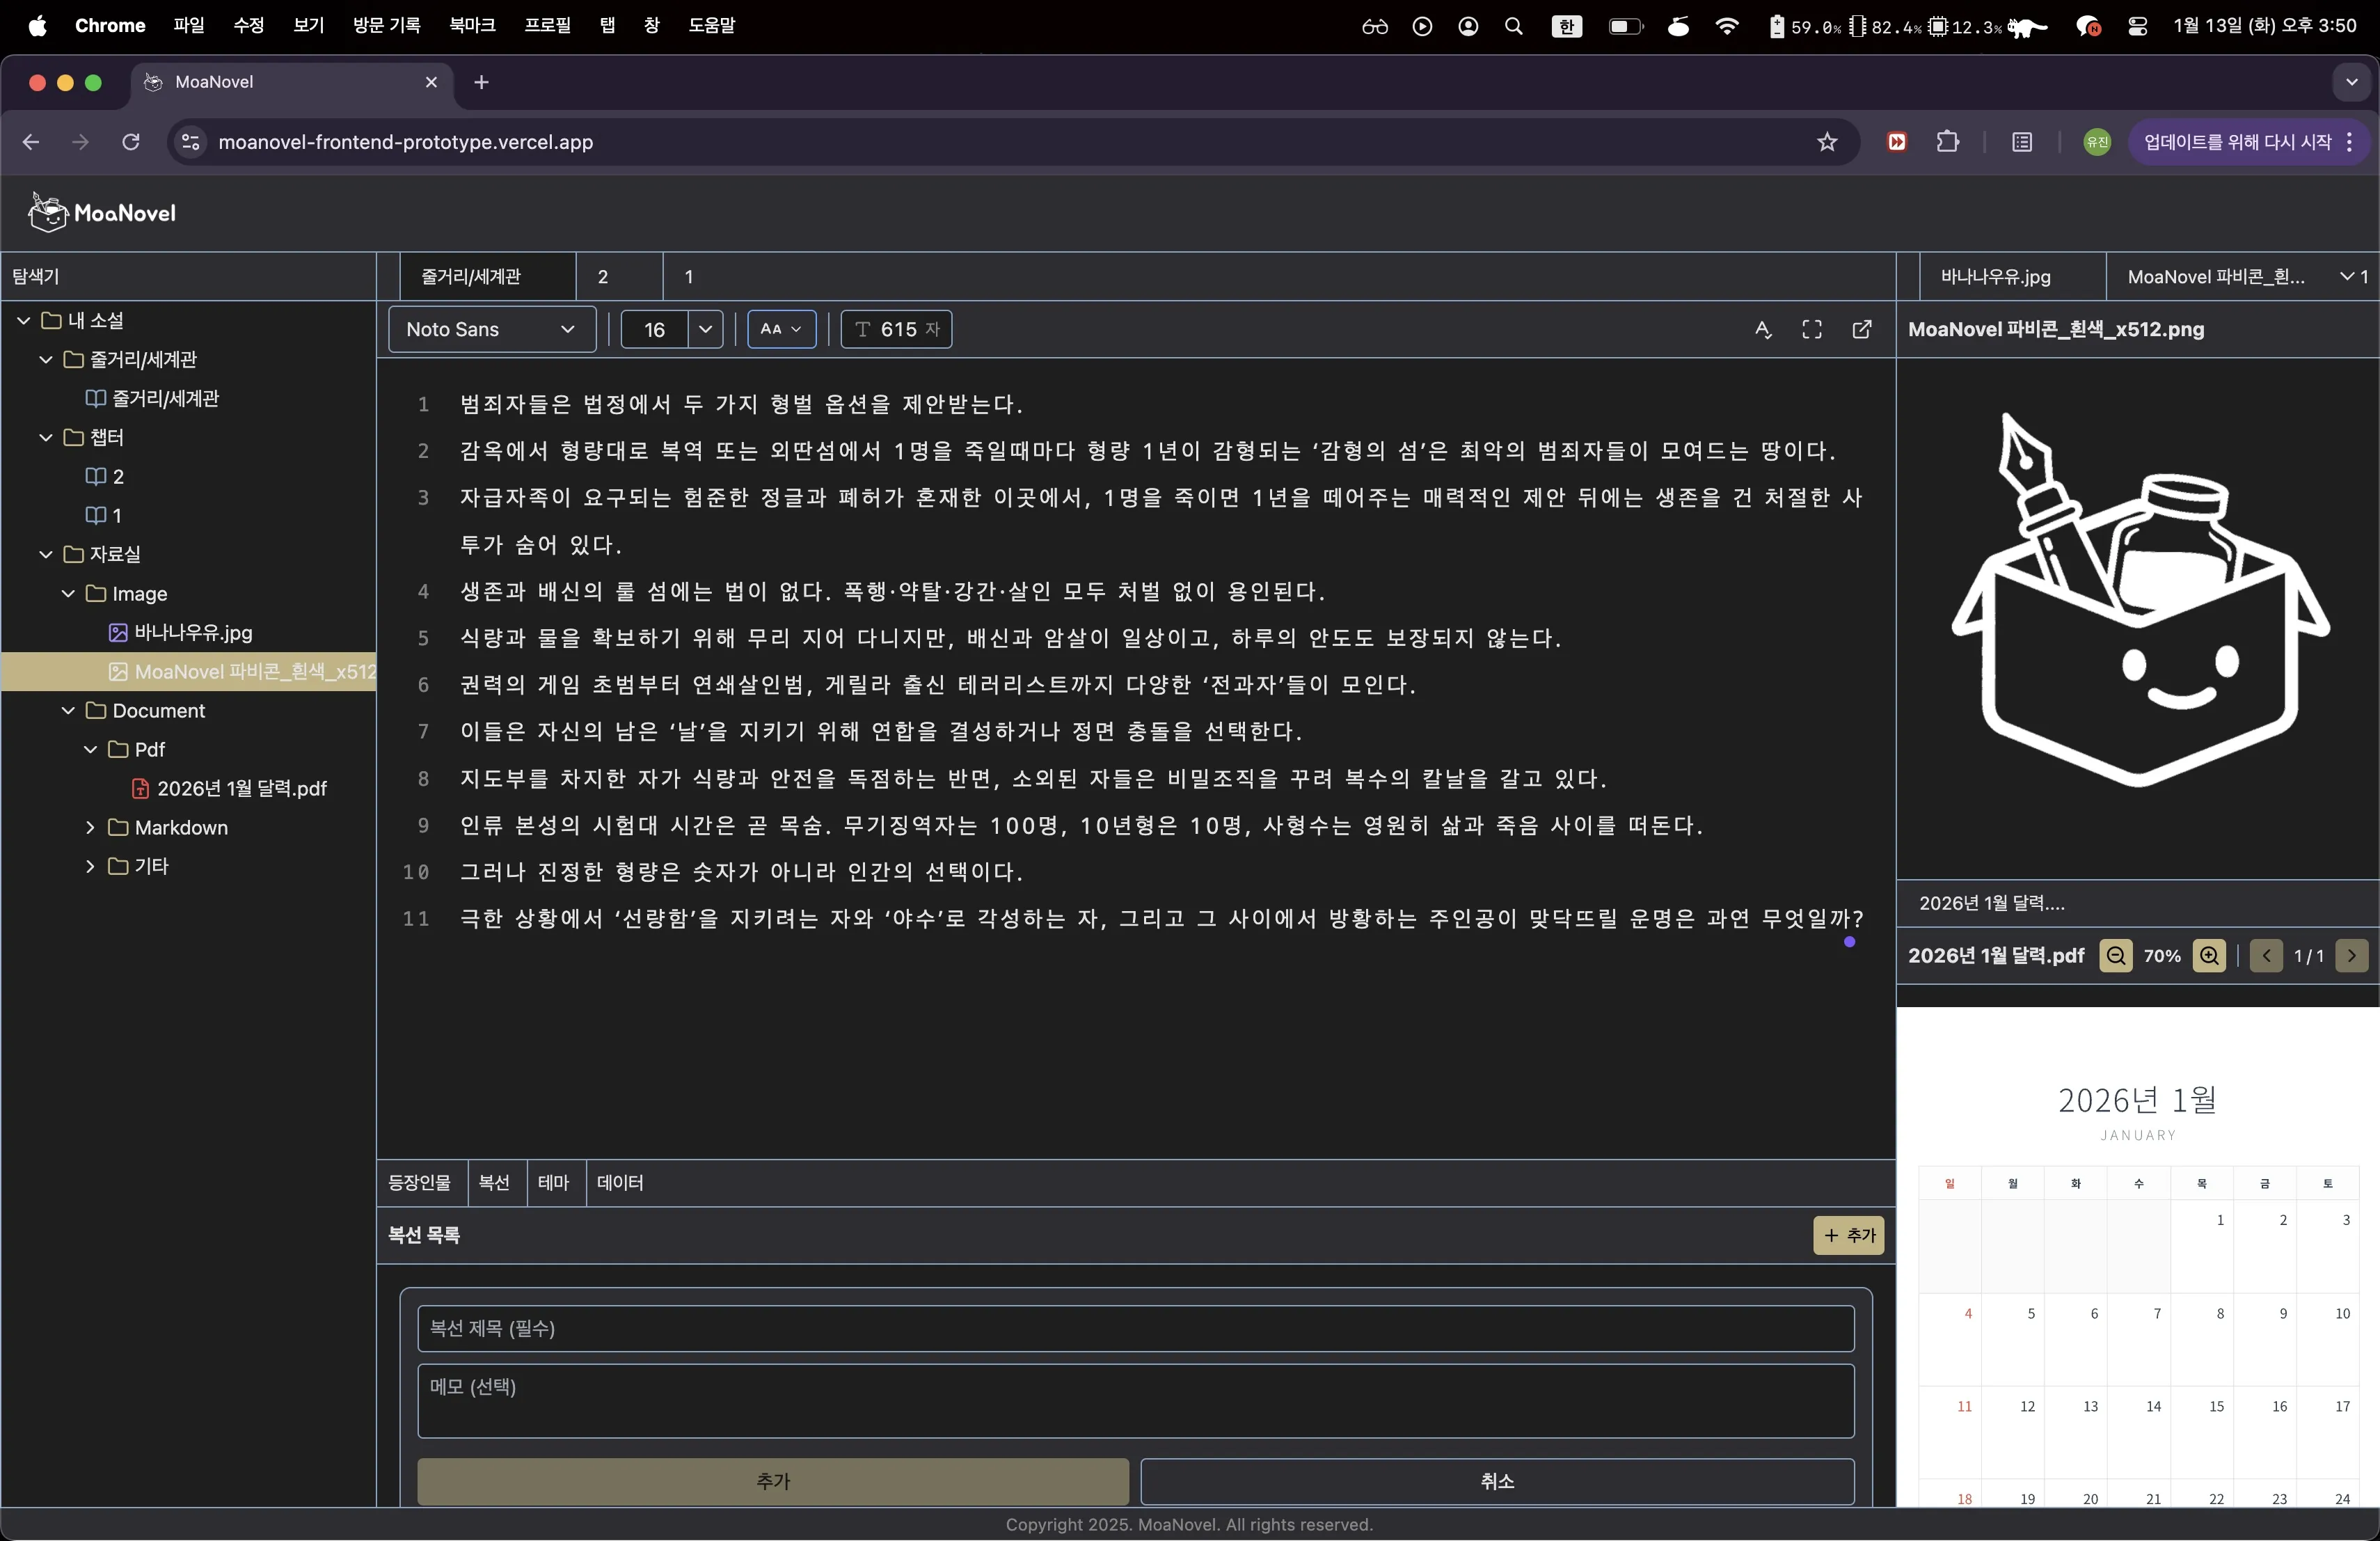Open the AA letter case dropdown

[x=781, y=329]
